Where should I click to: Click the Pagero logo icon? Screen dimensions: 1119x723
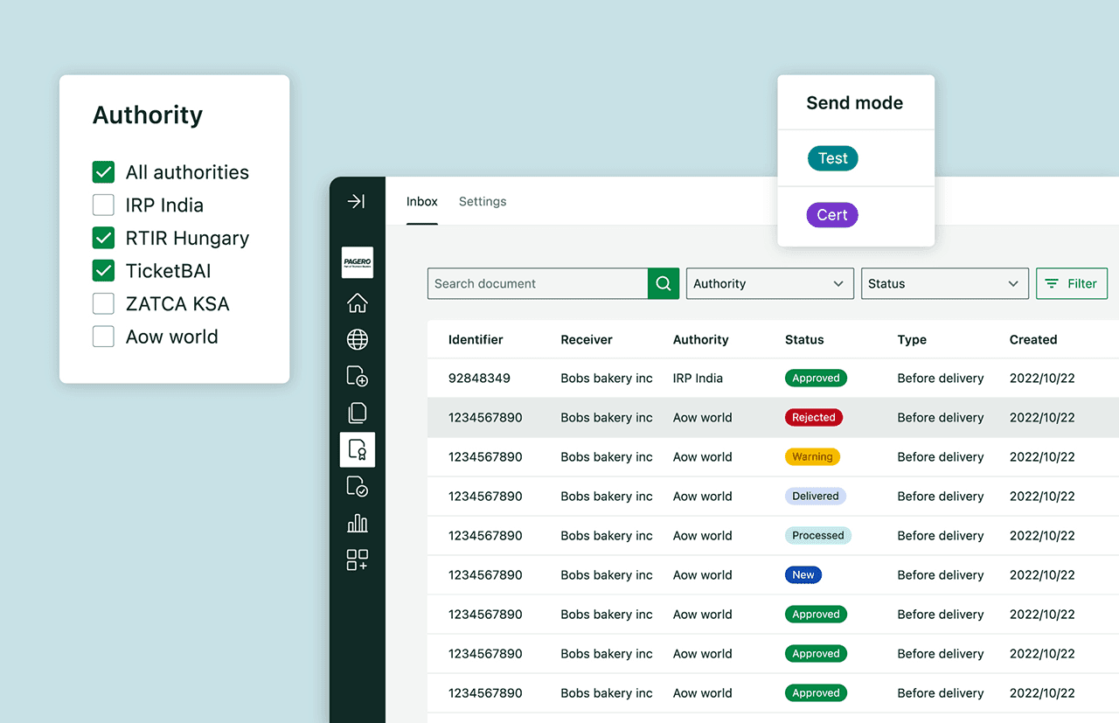coord(357,262)
